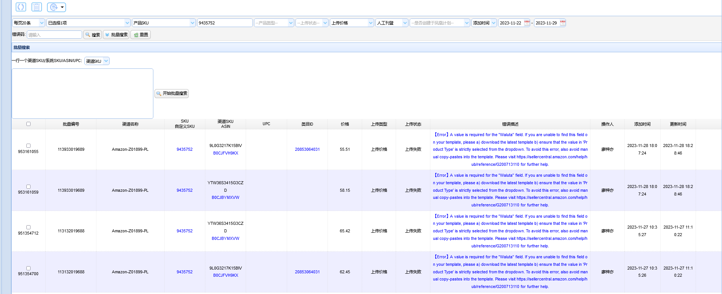This screenshot has height=294, width=722.
Task: Click the 重置 reset button
Action: coord(141,35)
